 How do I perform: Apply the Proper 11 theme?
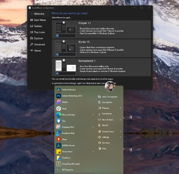102,29
